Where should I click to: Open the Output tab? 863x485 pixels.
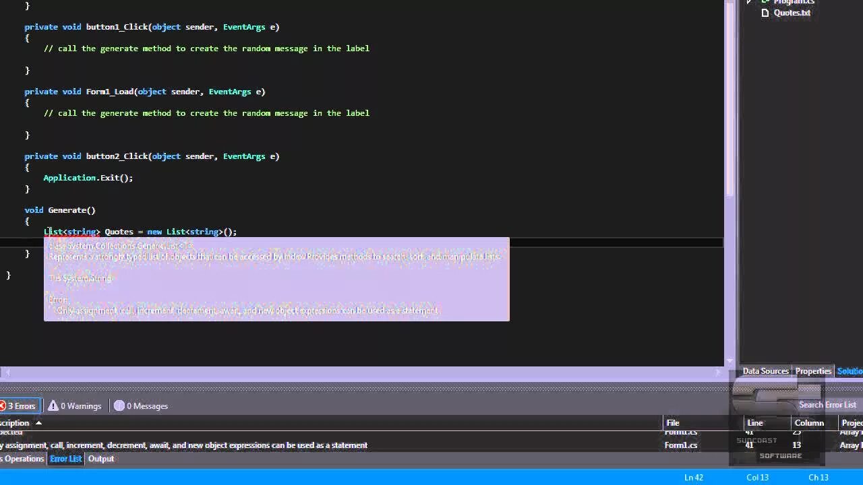pyautogui.click(x=101, y=459)
